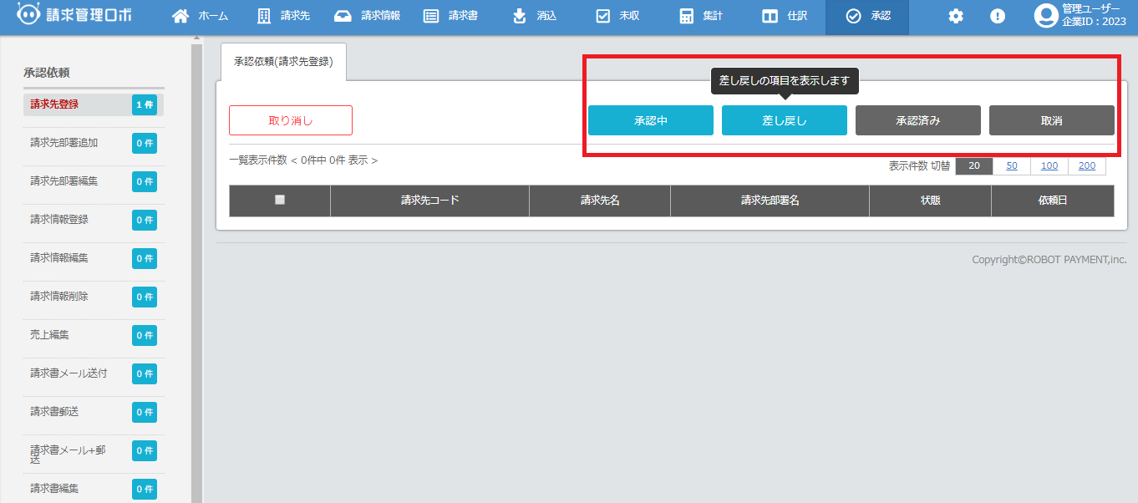Image resolution: width=1138 pixels, height=503 pixels.
Task: Toggle the 承認済み status filter
Action: point(917,120)
